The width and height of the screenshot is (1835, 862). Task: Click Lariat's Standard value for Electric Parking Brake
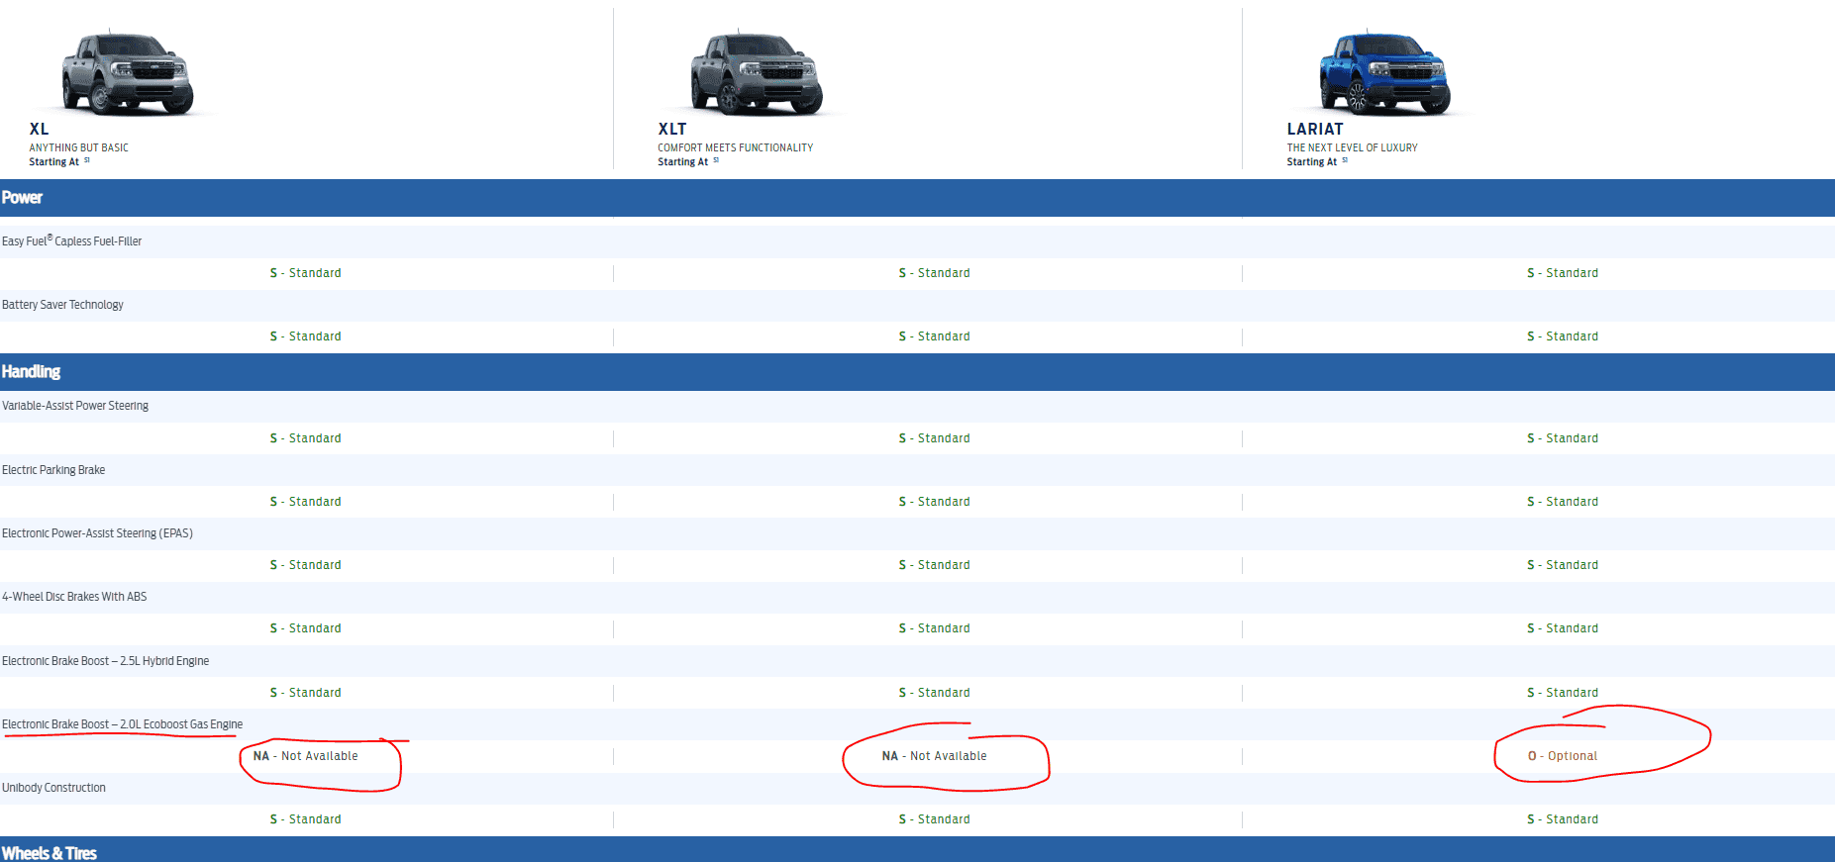pyautogui.click(x=1563, y=502)
